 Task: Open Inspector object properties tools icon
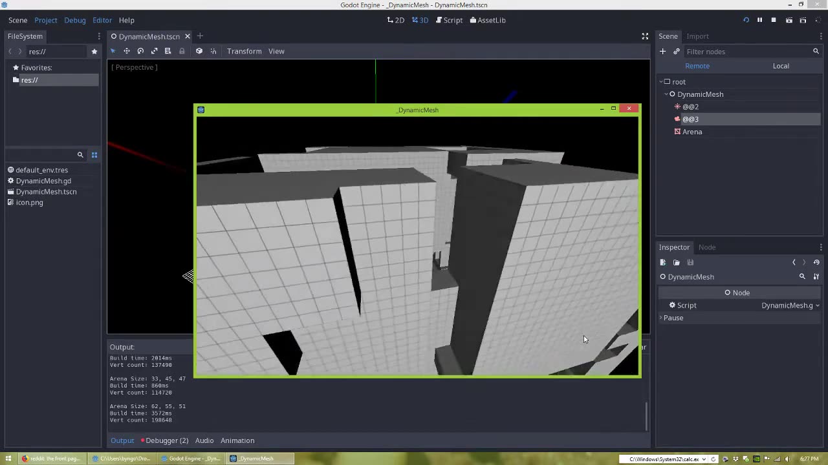[x=816, y=276]
